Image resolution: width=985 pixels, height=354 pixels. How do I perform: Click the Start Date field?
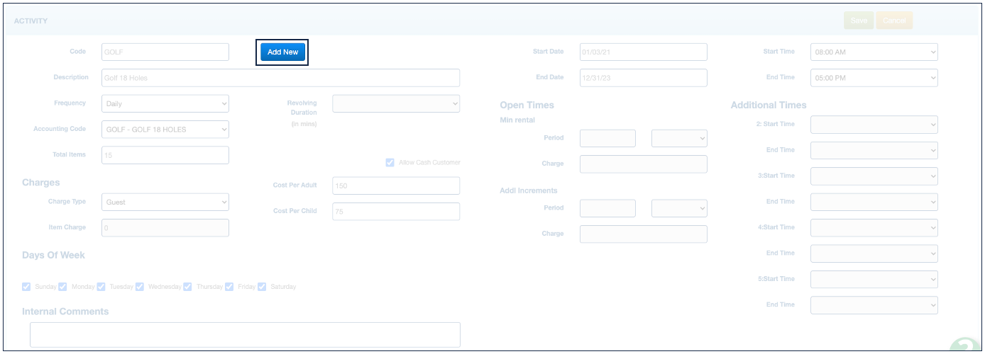tap(643, 52)
